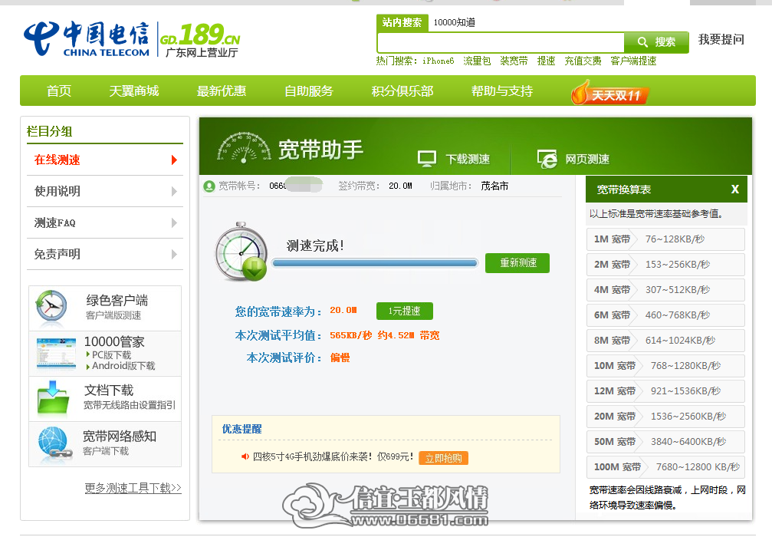The width and height of the screenshot is (772, 537).
Task: Click the 搜索 button
Action: [656, 42]
